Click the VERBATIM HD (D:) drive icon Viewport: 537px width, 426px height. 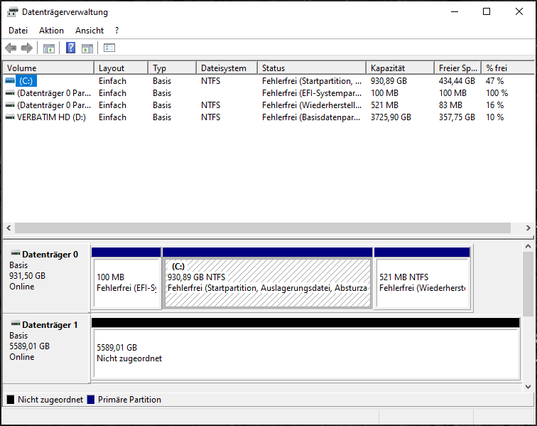coord(10,117)
